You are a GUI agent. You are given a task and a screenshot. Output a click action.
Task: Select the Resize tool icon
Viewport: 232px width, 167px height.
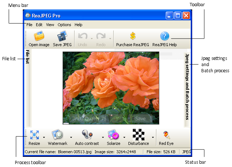tap(34, 135)
